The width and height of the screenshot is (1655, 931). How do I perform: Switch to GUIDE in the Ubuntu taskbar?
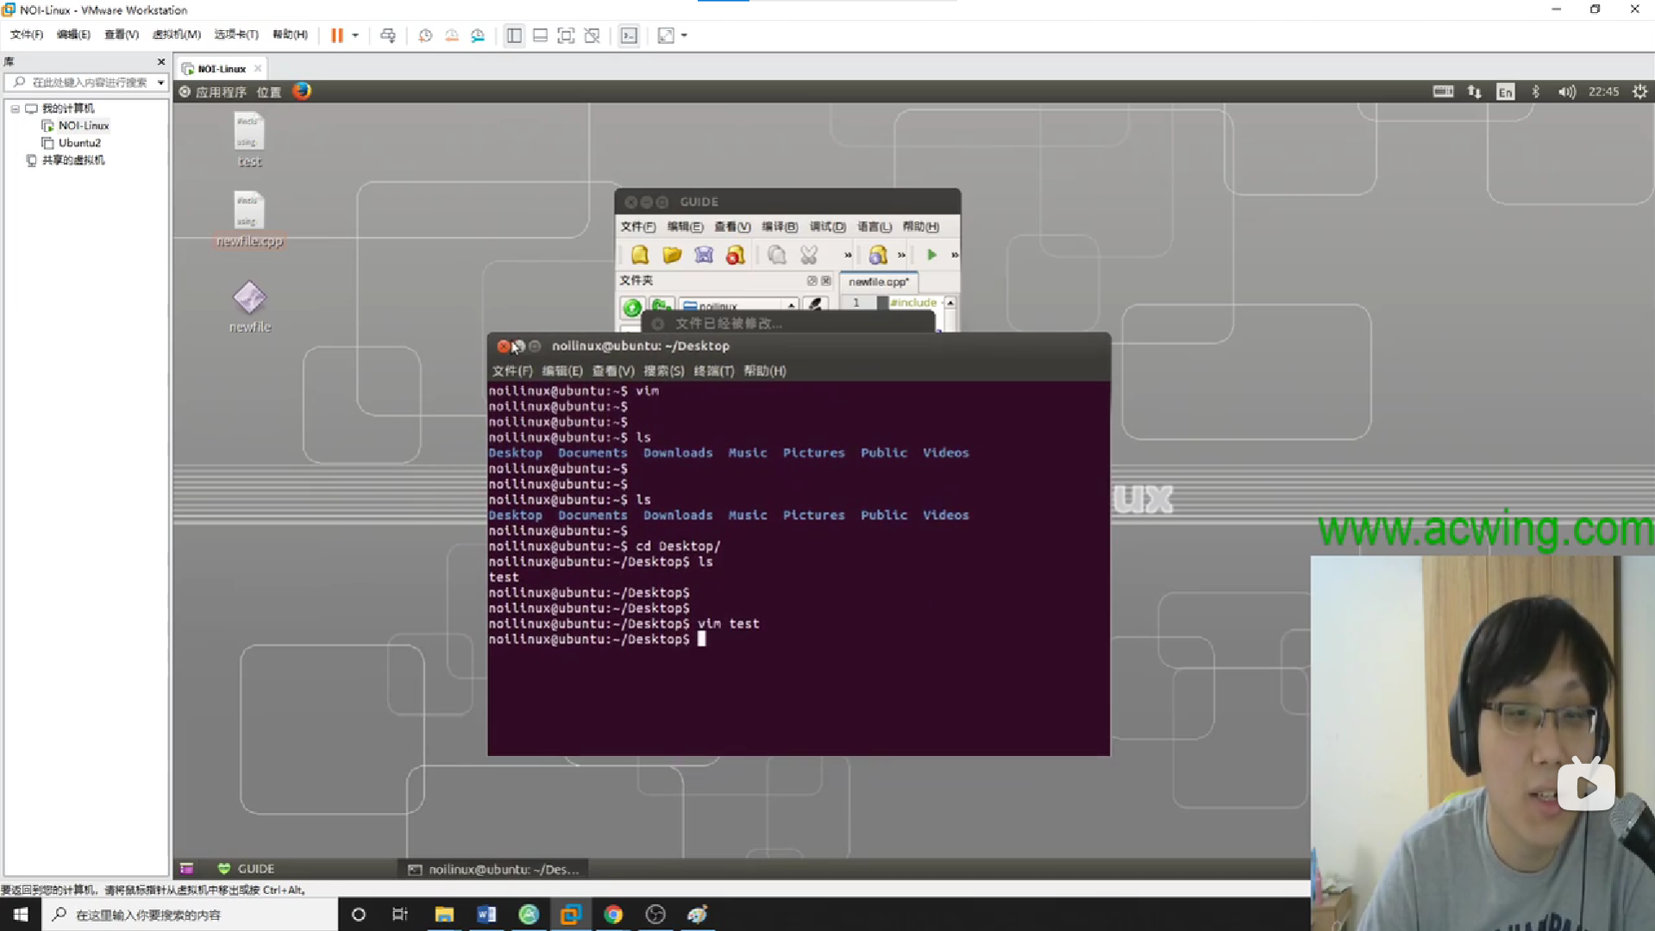pyautogui.click(x=247, y=869)
